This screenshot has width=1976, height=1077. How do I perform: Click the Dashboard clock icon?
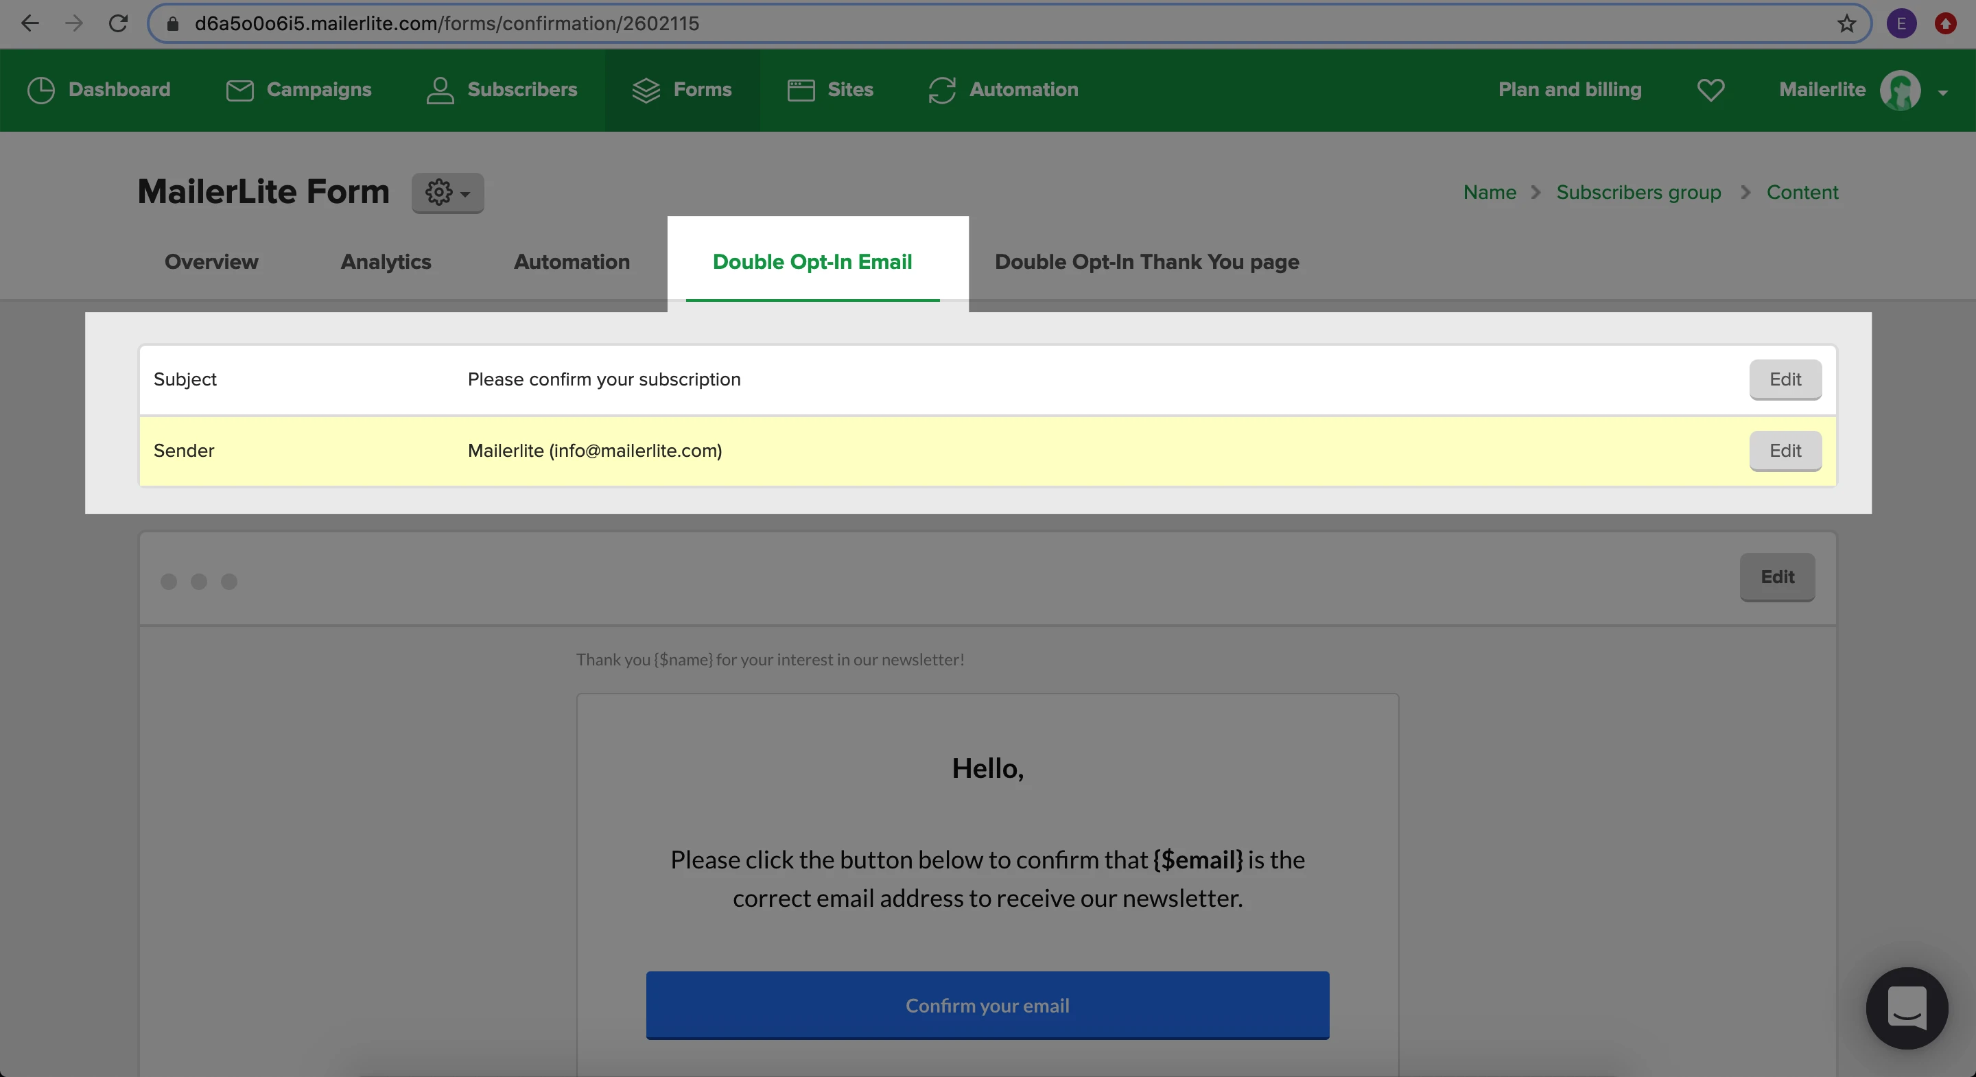pos(40,90)
